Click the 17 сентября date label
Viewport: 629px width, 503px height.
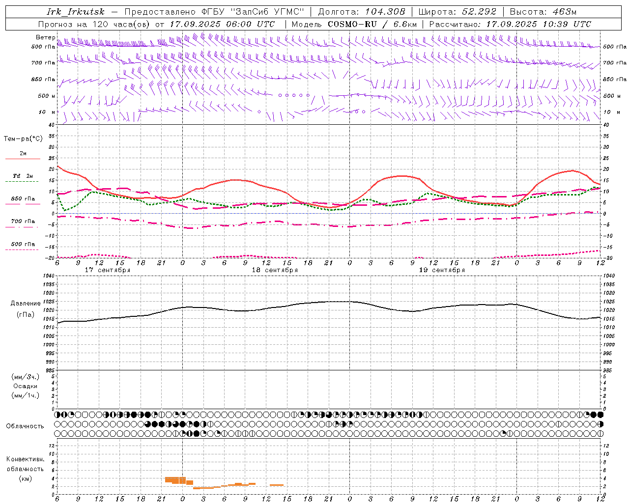coord(108,270)
